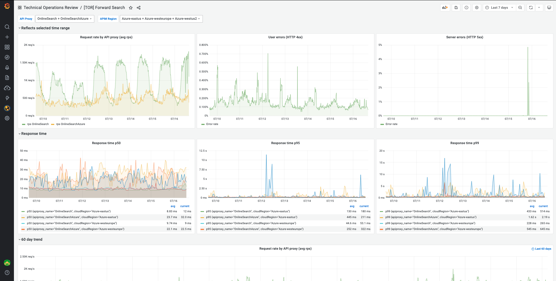Click the Add panel icon
Viewport: 556px width, 281px height.
tap(445, 8)
